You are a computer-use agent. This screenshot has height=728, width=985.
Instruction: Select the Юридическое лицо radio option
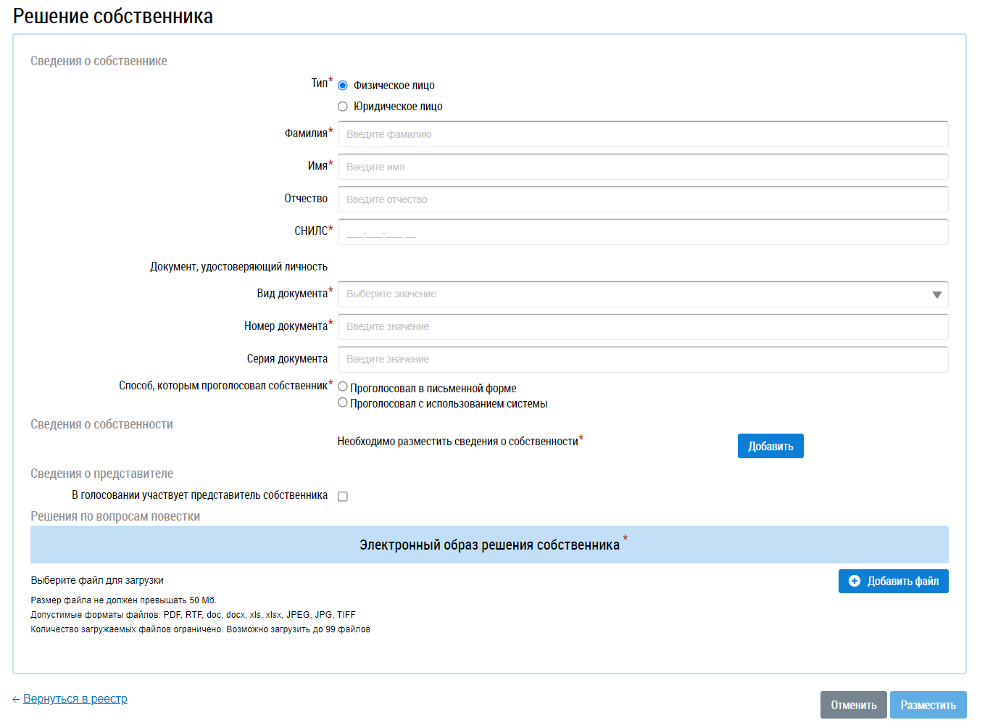point(343,107)
